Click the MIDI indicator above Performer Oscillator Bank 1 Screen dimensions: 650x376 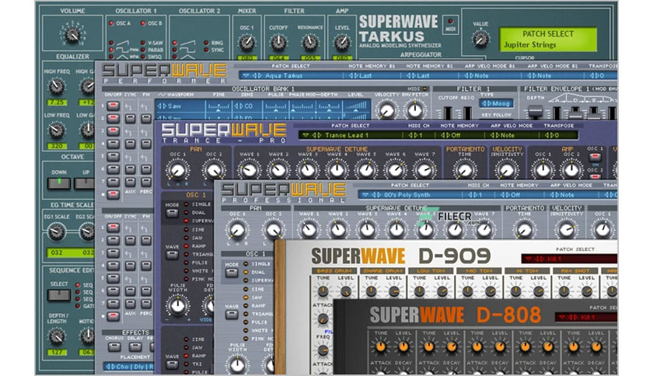pos(425,89)
